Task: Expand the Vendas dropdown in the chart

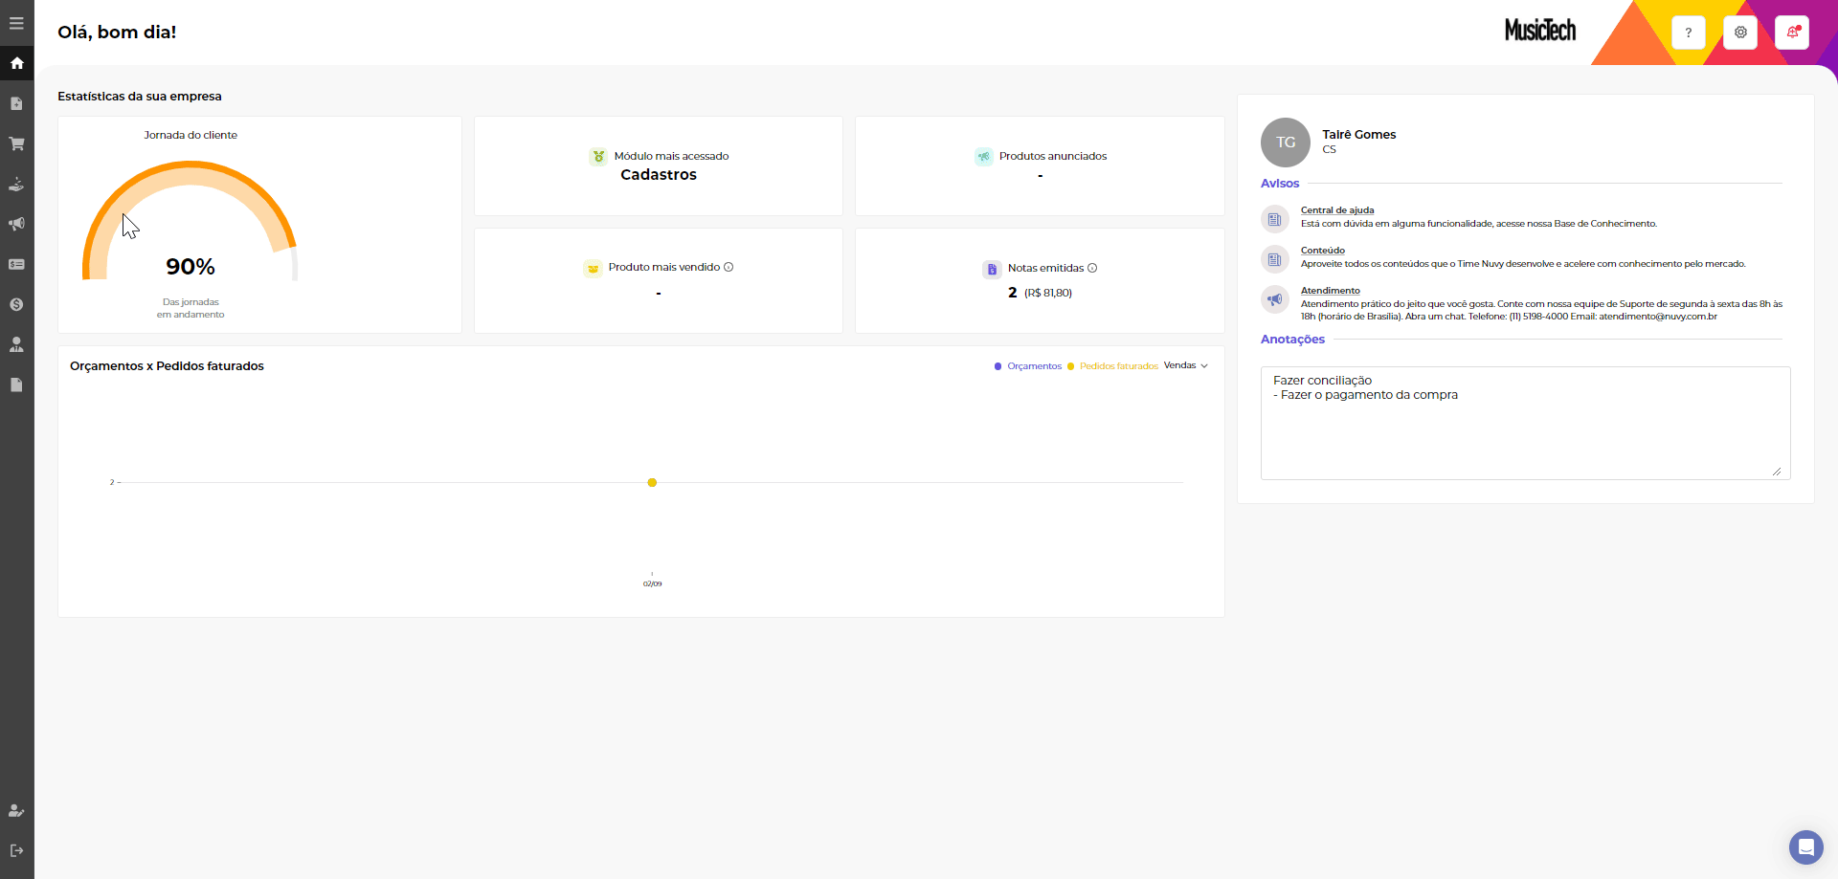Action: pos(1185,365)
